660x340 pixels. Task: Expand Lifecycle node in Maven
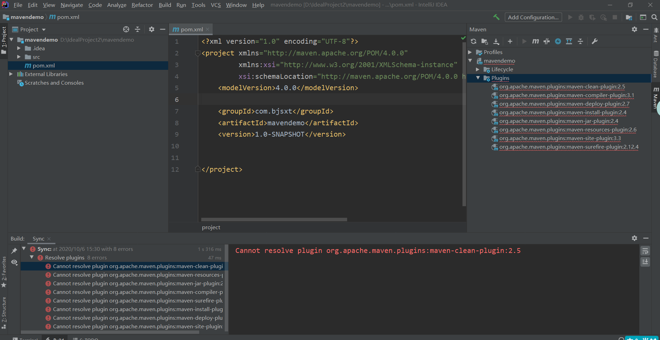(478, 69)
